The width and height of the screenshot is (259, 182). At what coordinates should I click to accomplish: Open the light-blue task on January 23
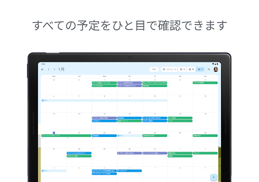click(129, 135)
